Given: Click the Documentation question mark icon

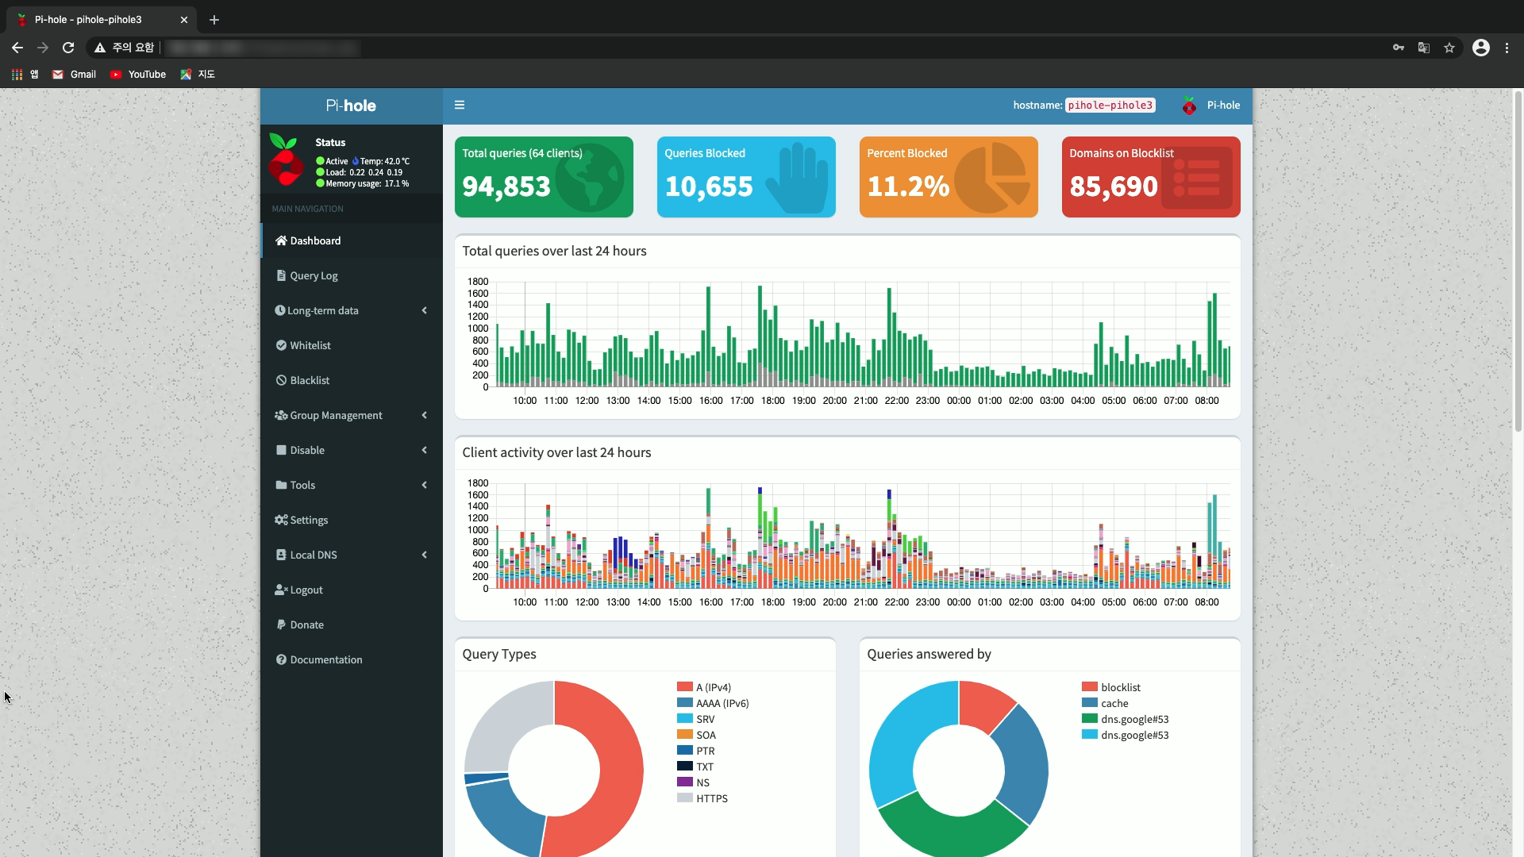Looking at the screenshot, I should [281, 659].
